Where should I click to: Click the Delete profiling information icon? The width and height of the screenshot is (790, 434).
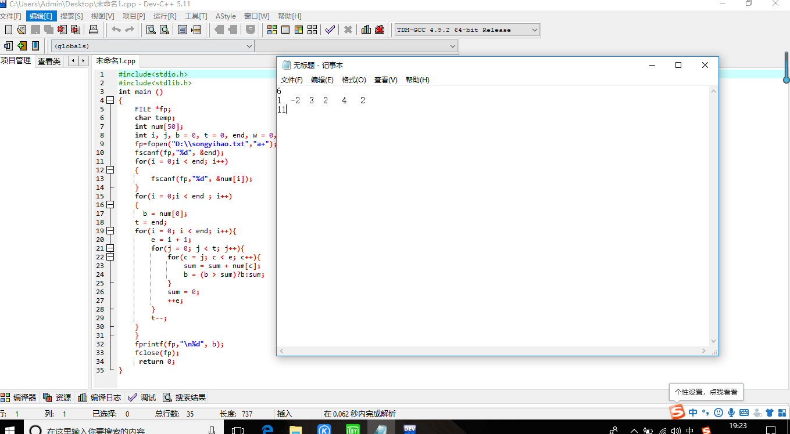[380, 30]
